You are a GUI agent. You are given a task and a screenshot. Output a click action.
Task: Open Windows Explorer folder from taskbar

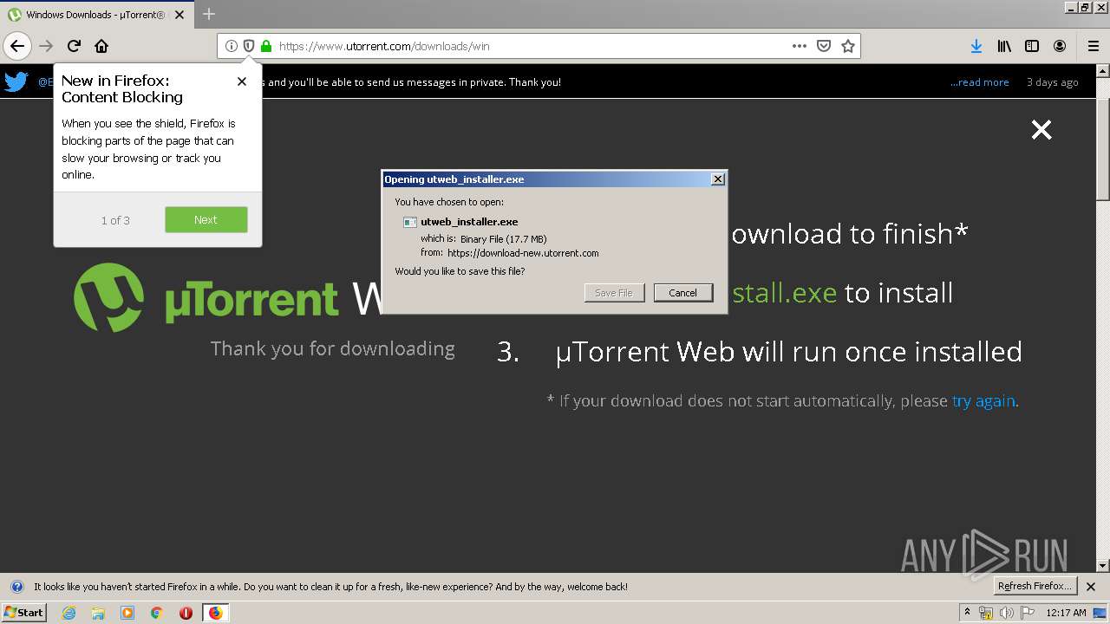98,613
